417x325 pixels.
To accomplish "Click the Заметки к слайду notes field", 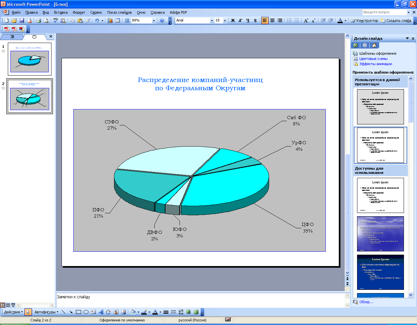I will [x=200, y=300].
